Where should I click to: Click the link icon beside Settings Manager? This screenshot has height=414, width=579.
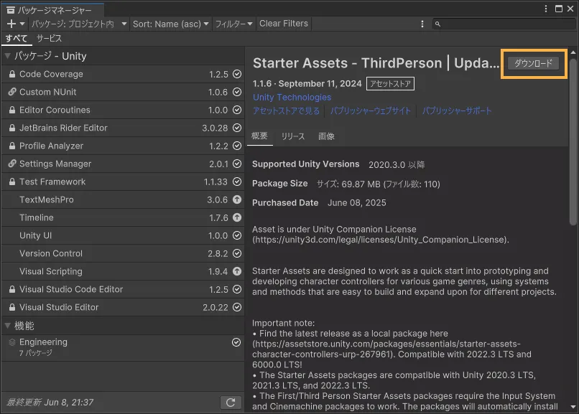12,164
